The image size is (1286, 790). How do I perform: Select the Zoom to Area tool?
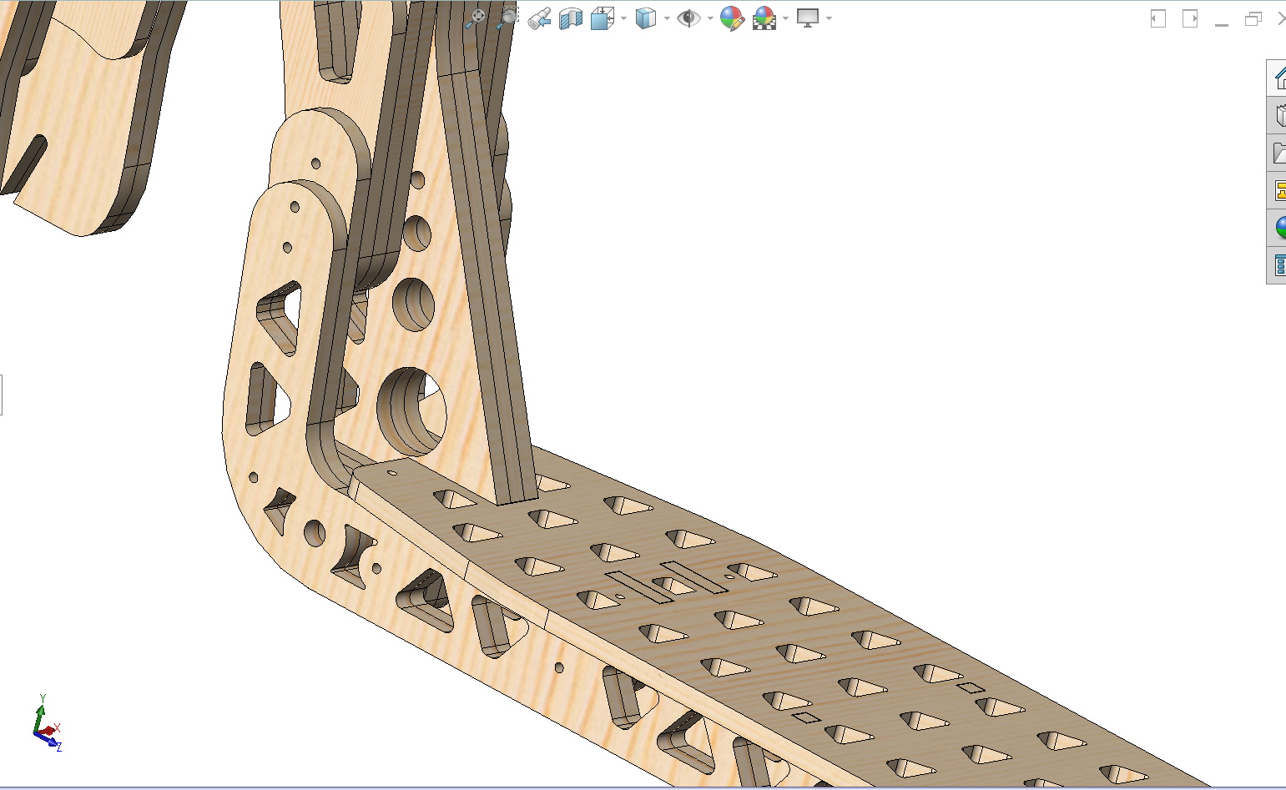[507, 18]
